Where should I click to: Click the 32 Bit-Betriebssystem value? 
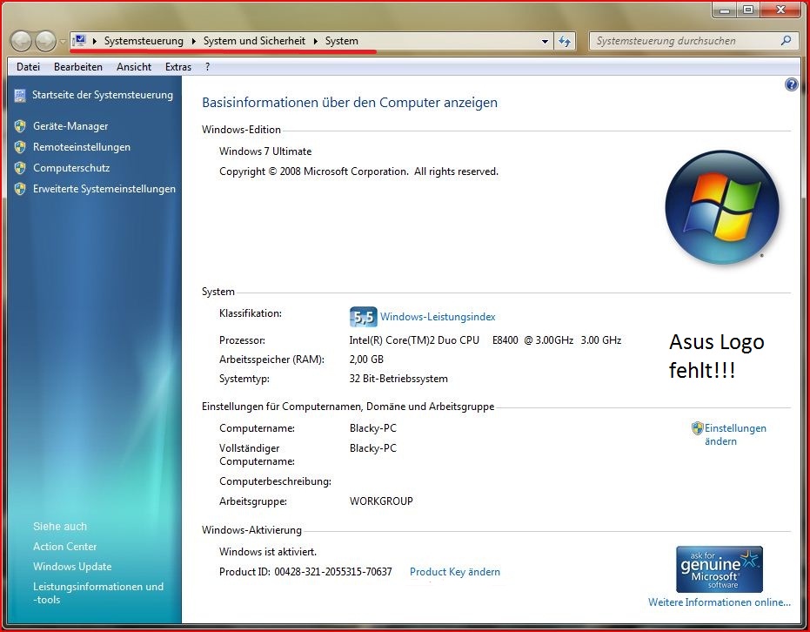click(x=398, y=379)
